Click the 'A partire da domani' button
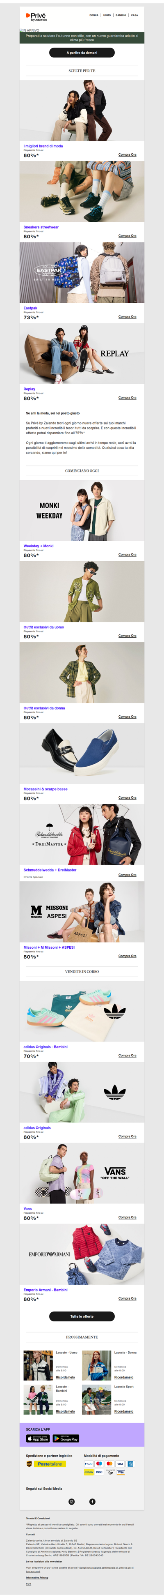The height and width of the screenshot is (1595, 164). (x=82, y=53)
